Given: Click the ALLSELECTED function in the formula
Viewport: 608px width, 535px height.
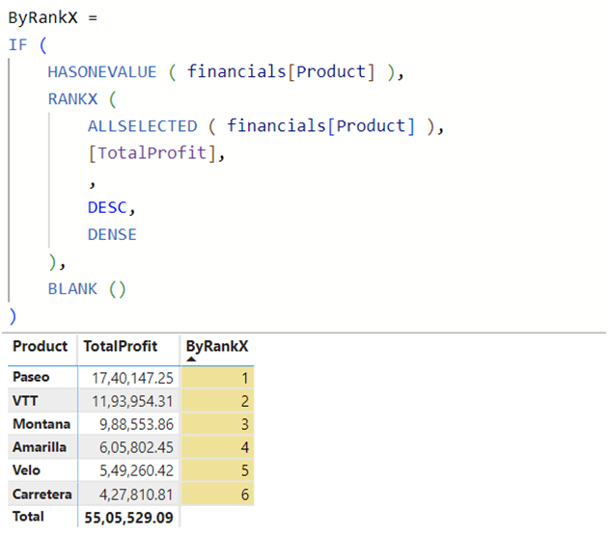Looking at the screenshot, I should click(142, 126).
